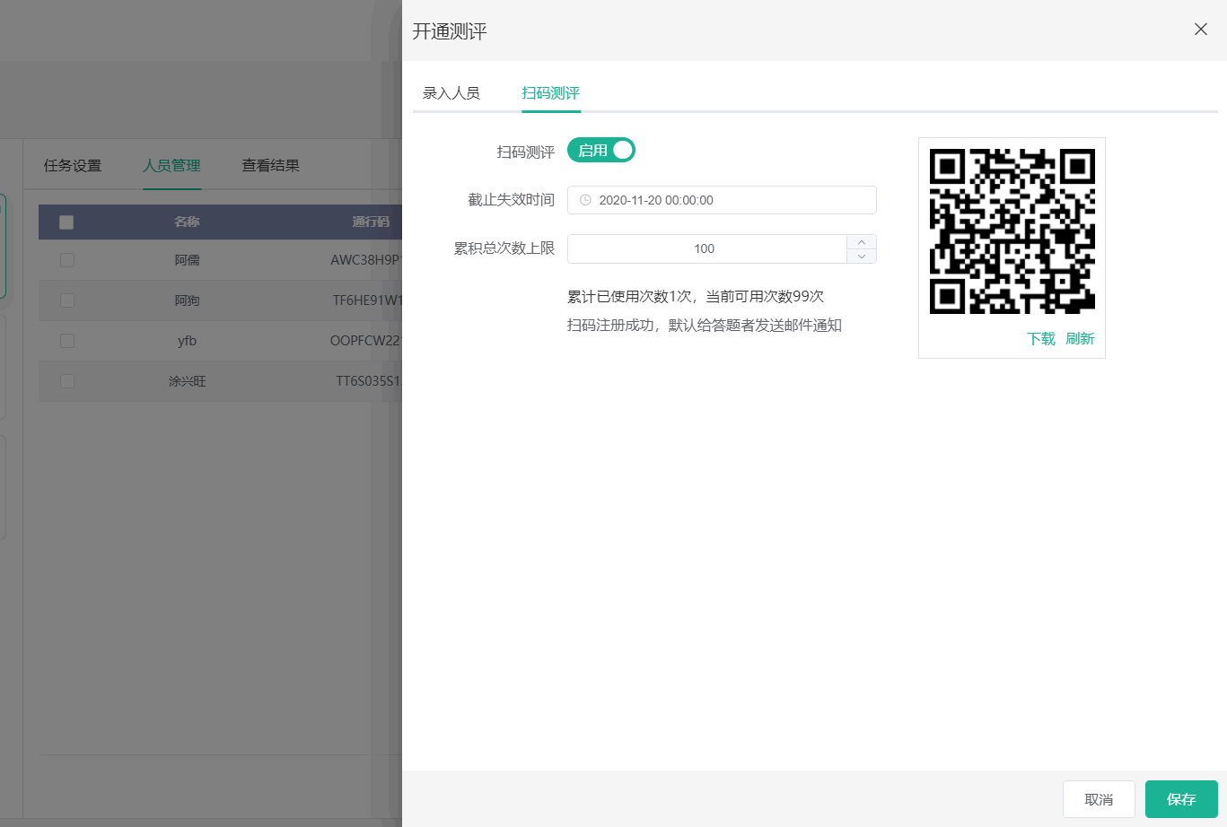Click the text 扫码注册成功，默认给答题者发送邮件通知
The width and height of the screenshot is (1227, 827).
point(705,325)
